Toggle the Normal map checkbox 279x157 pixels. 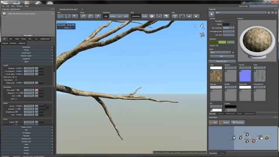(240, 71)
